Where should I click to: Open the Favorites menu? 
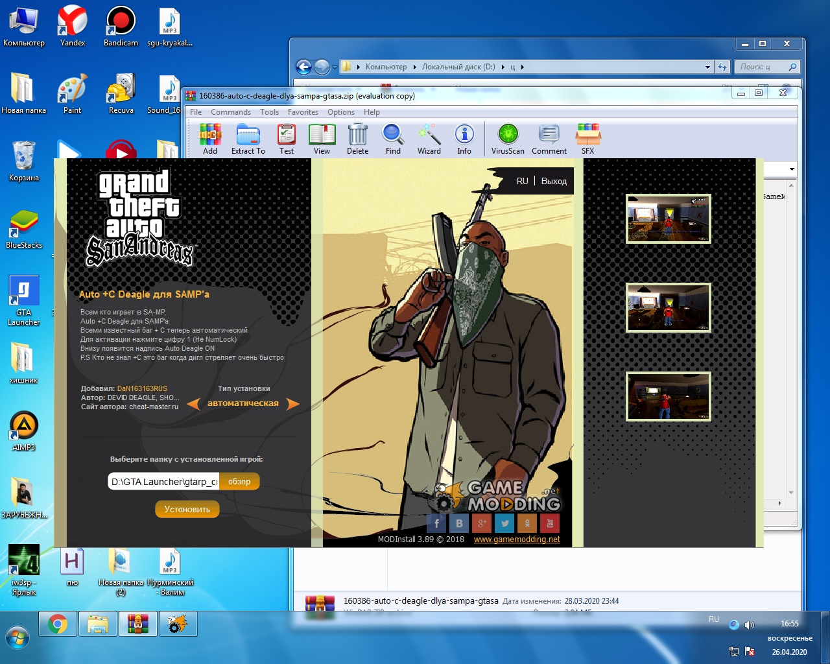point(303,112)
